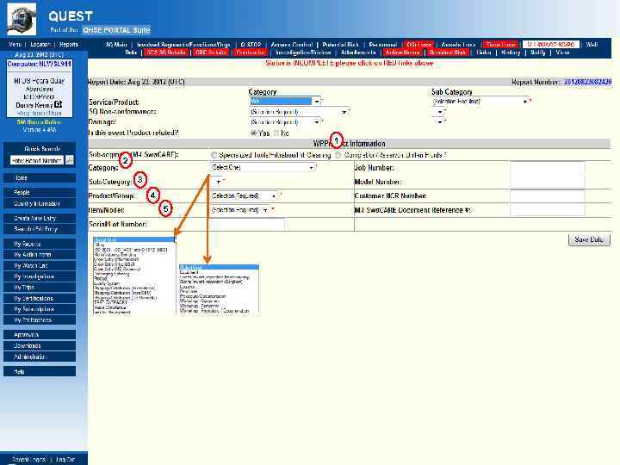Open Country Information in the sidebar
The width and height of the screenshot is (620, 465).
tap(40, 203)
